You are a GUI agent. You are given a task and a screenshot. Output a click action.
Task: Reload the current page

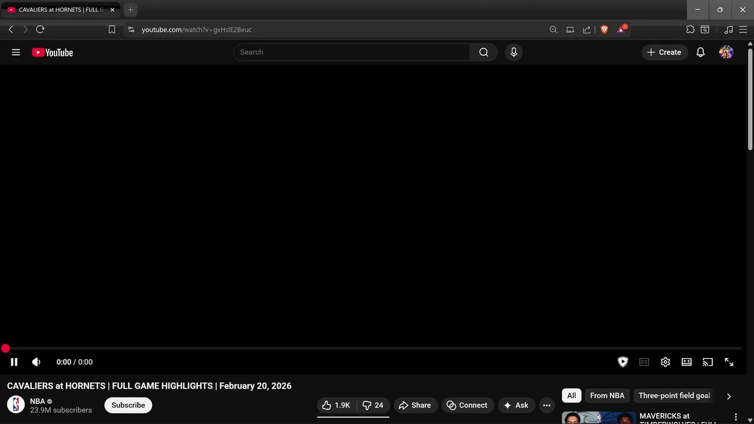click(x=40, y=29)
